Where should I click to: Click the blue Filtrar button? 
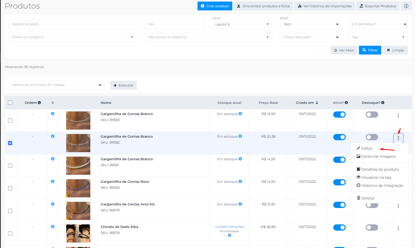pos(370,50)
